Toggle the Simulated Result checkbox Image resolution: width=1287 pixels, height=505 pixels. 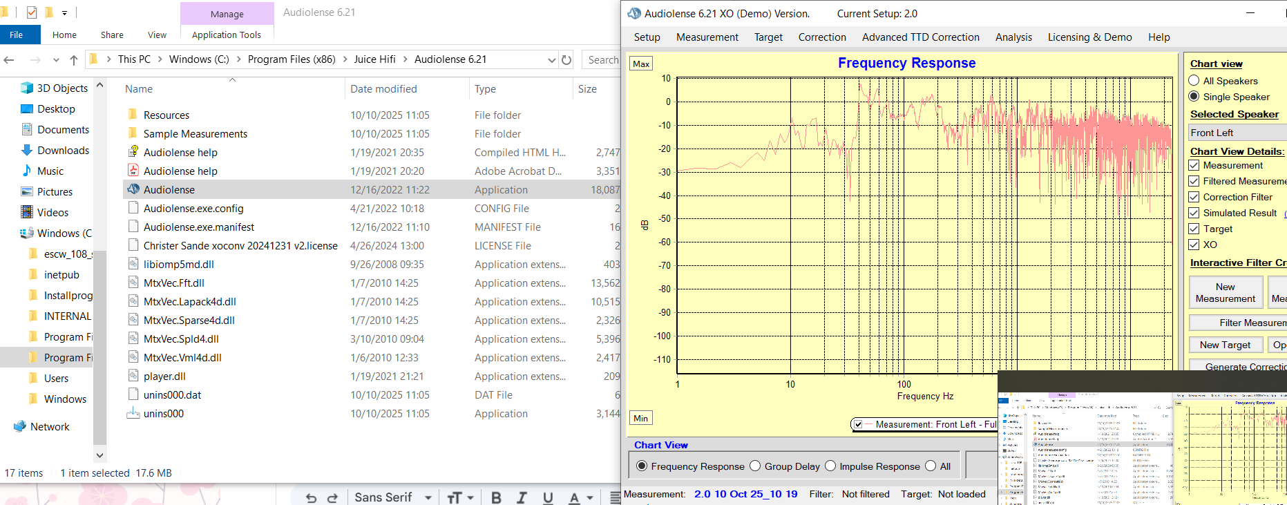1194,213
